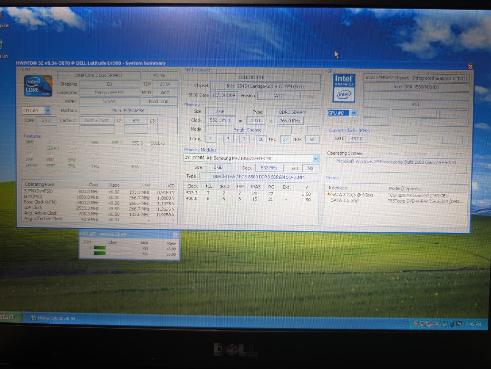Select the 533.3 memory timing row
This screenshot has width=491, height=369.
point(250,194)
